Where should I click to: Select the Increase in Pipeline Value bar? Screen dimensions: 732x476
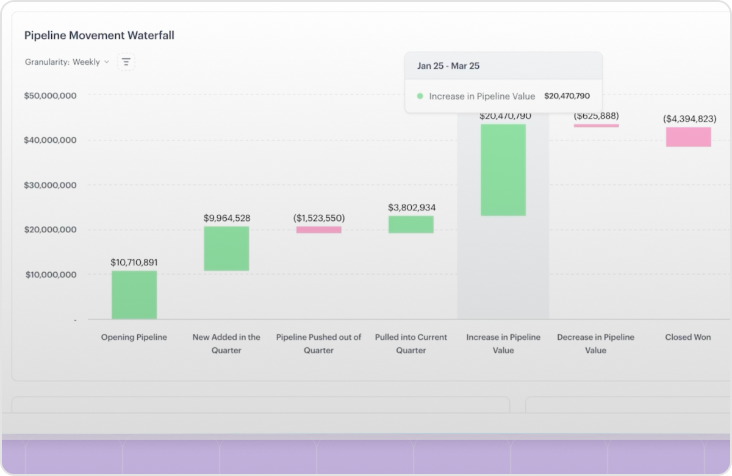tap(503, 170)
